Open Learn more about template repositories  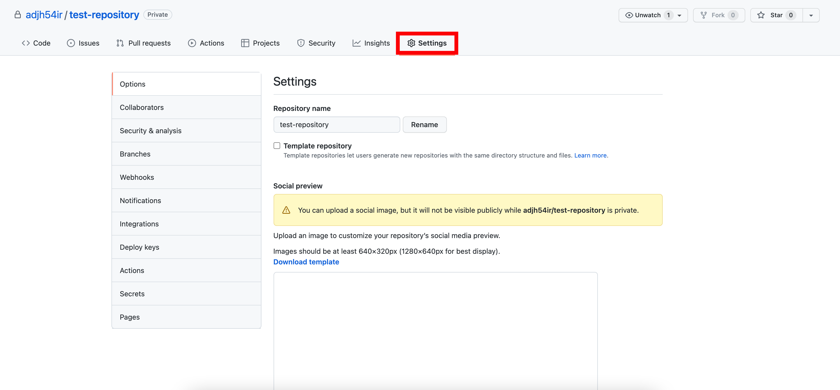tap(590, 155)
